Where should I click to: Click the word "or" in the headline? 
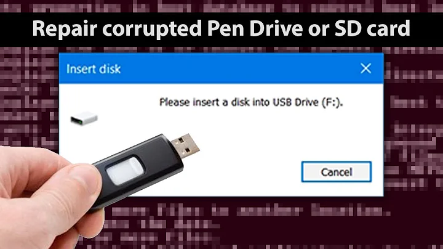(319, 30)
